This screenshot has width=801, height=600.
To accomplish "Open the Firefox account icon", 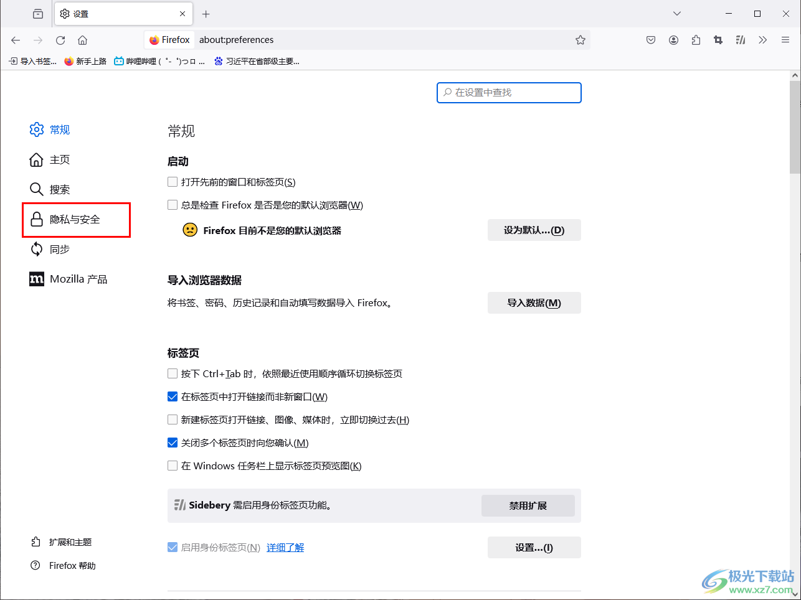I will pos(673,40).
